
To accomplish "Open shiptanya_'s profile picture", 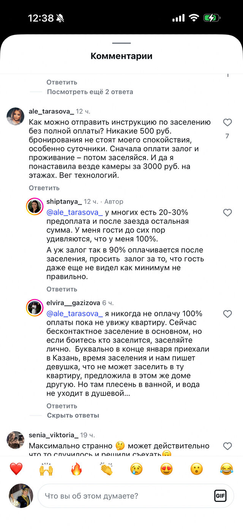I will [34, 206].
